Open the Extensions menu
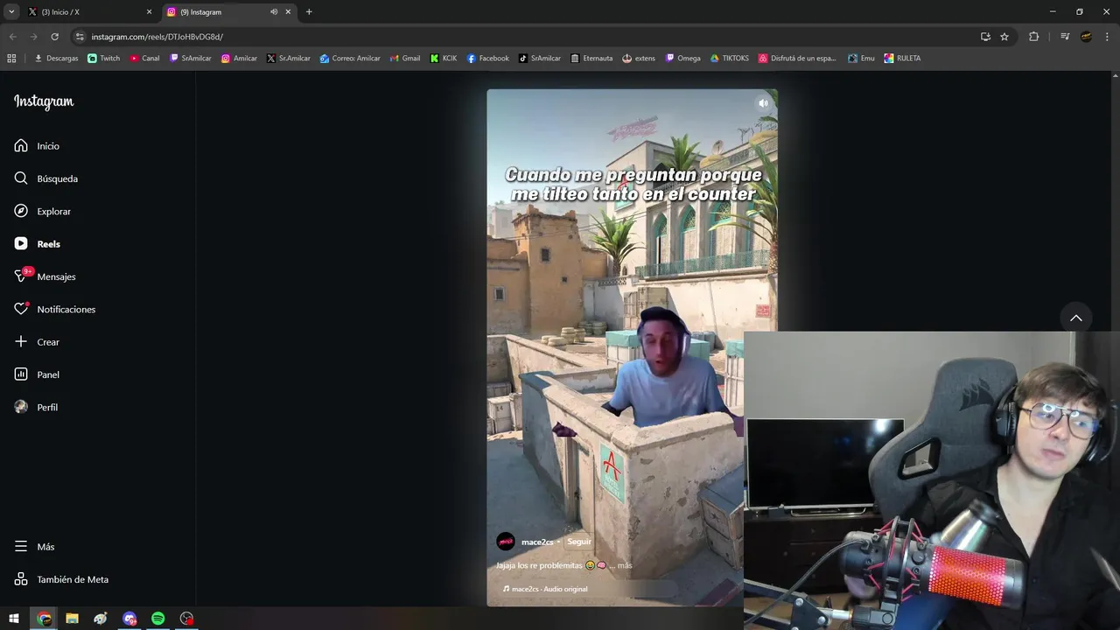Screen dimensions: 1120x630 pos(1033,37)
